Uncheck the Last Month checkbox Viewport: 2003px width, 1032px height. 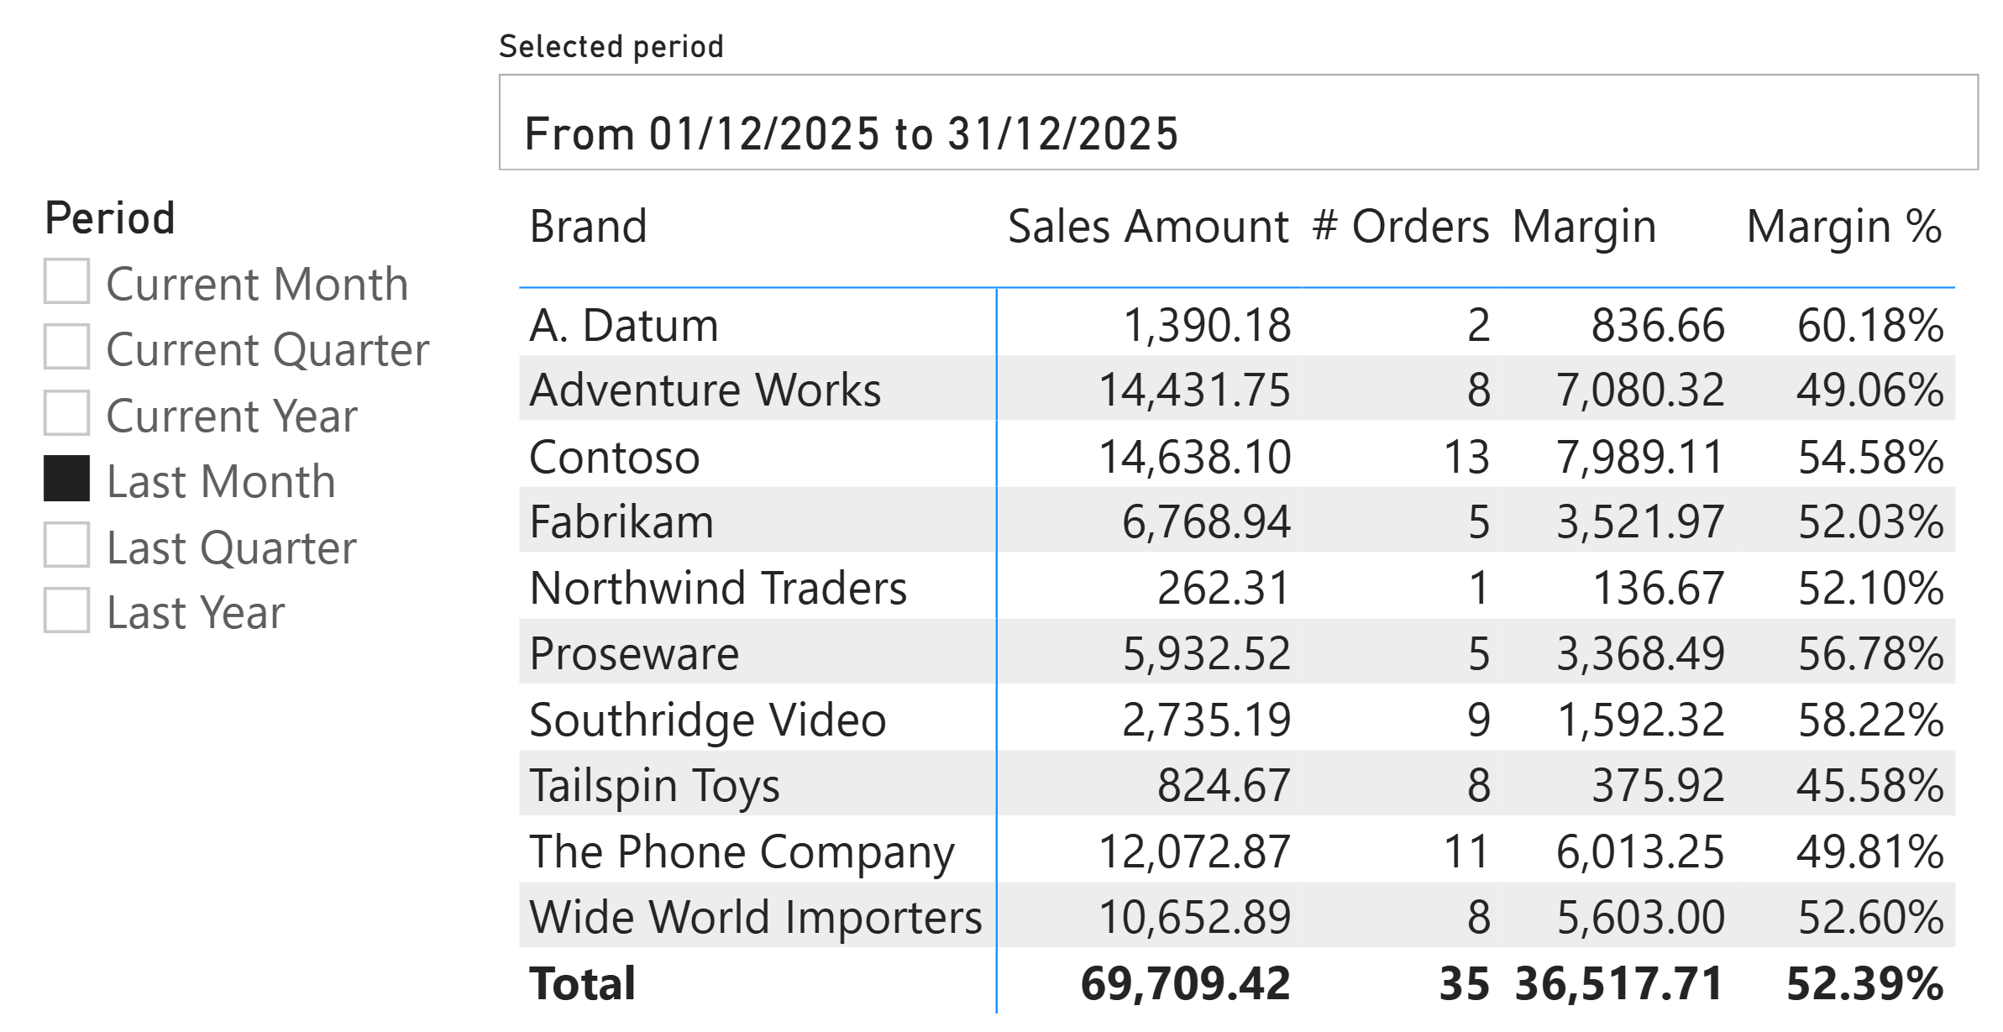(66, 479)
